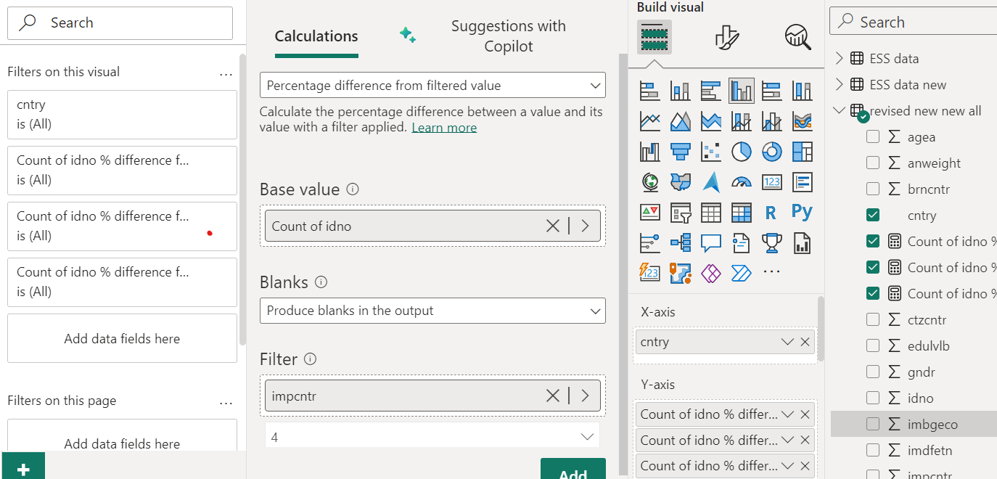The image size is (997, 479).
Task: Check the agea field checkbox
Action: [x=873, y=136]
